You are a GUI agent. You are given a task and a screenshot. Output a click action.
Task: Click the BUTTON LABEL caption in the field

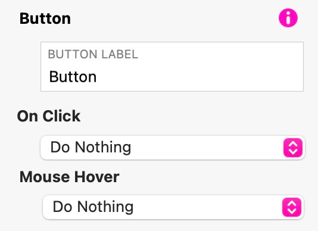[93, 54]
